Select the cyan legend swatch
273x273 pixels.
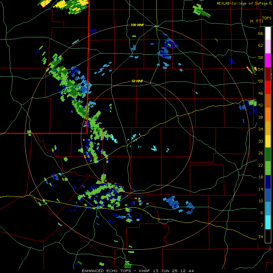click(x=268, y=222)
